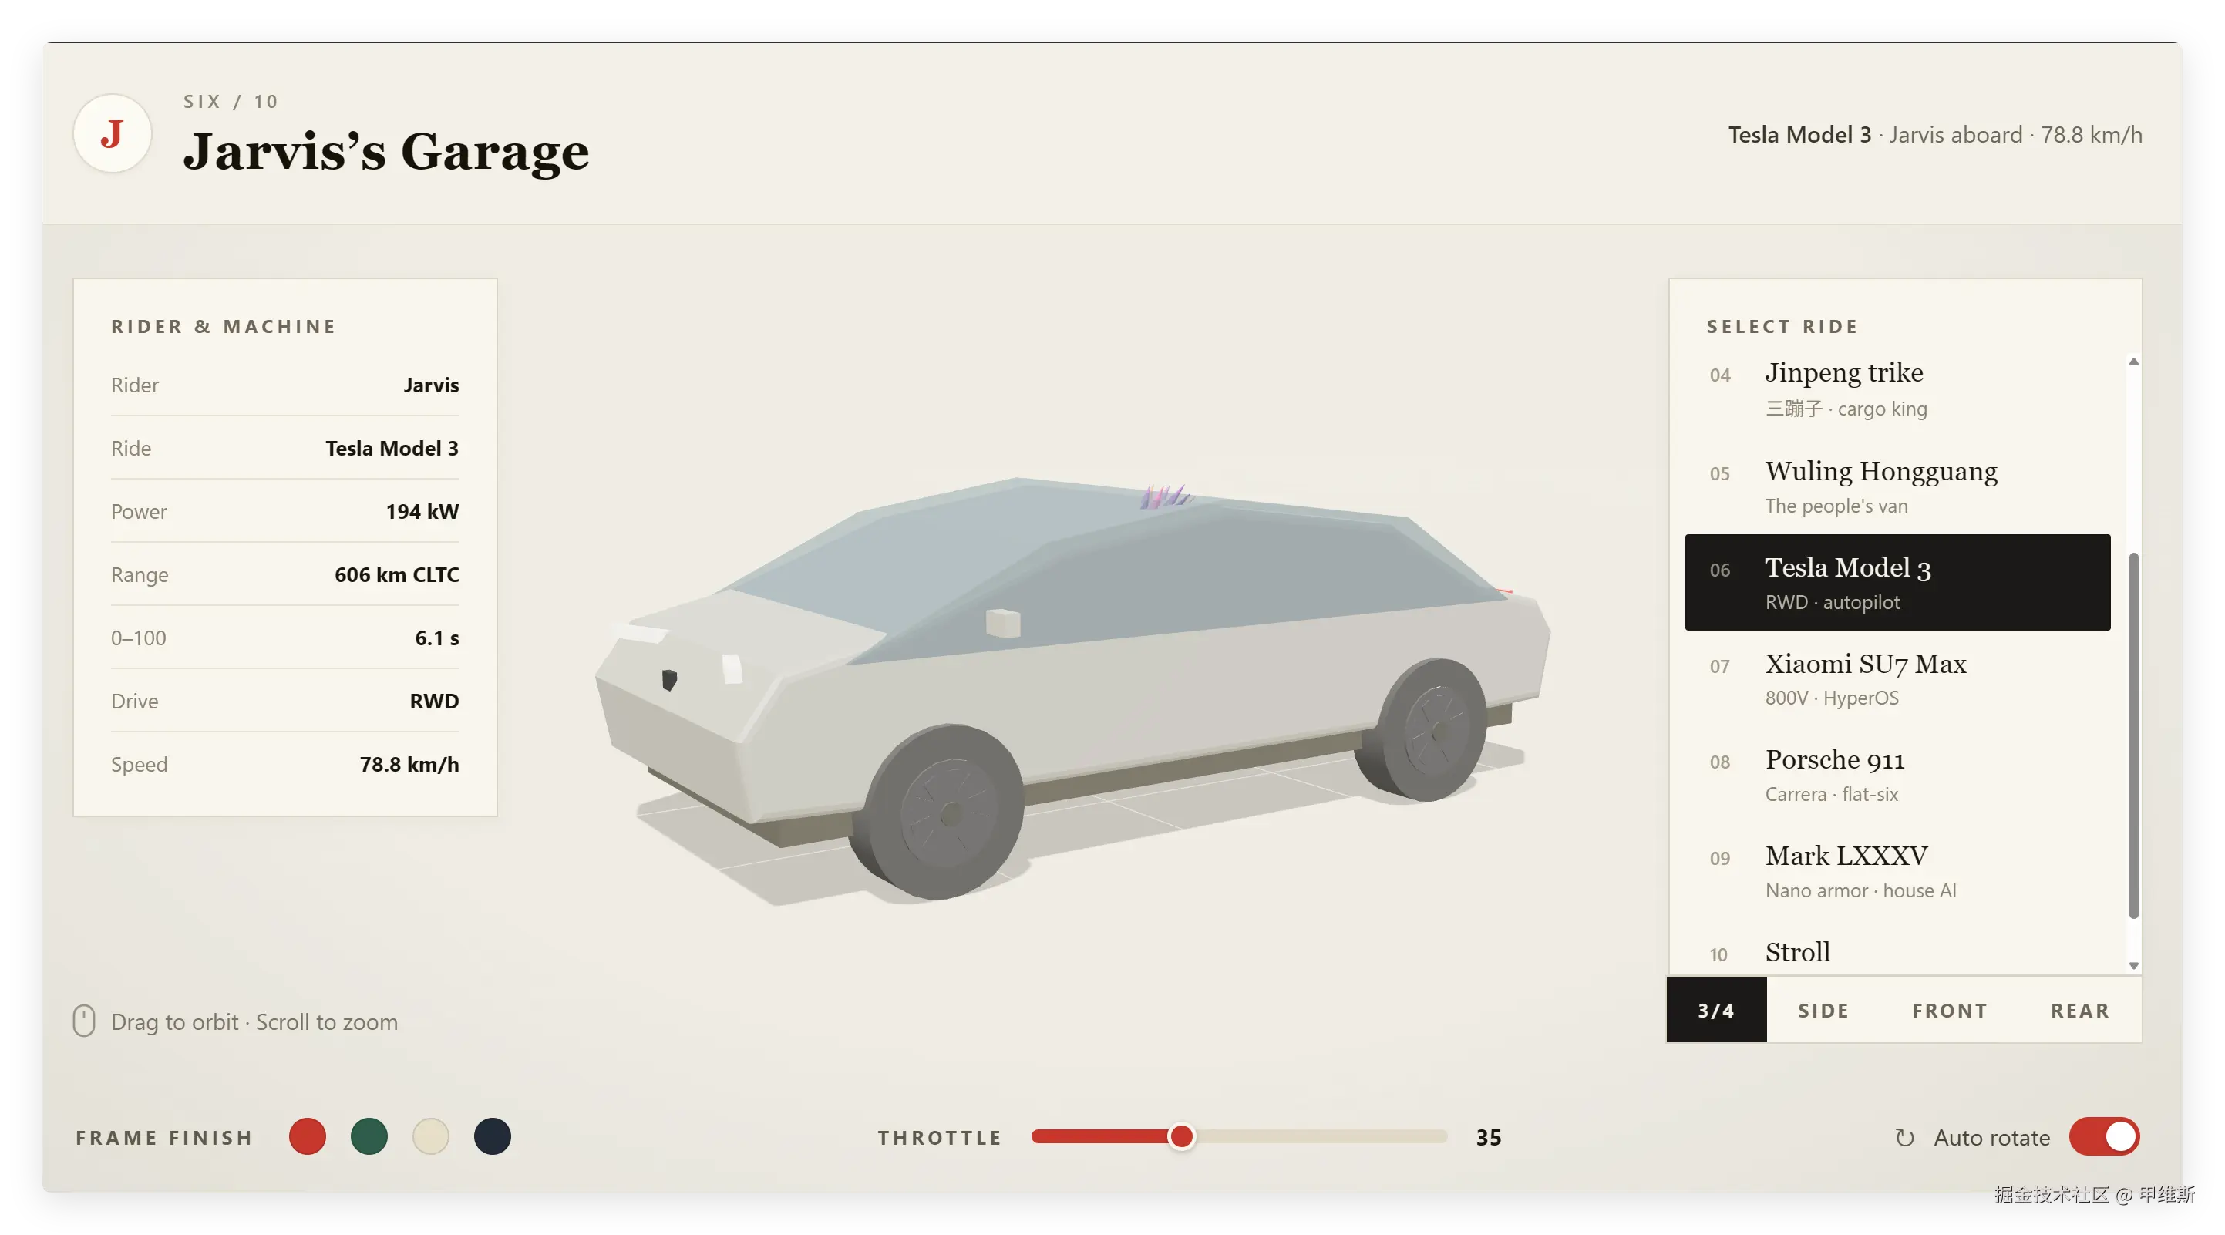Apply the red frame finish
Screen dimensions: 2225x1235
click(308, 1136)
